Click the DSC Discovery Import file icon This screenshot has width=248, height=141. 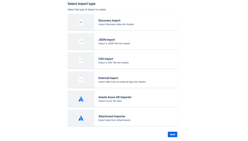tap(81, 22)
